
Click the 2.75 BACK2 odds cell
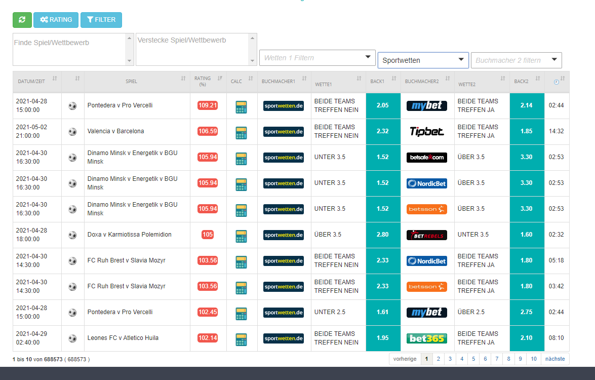click(x=527, y=312)
